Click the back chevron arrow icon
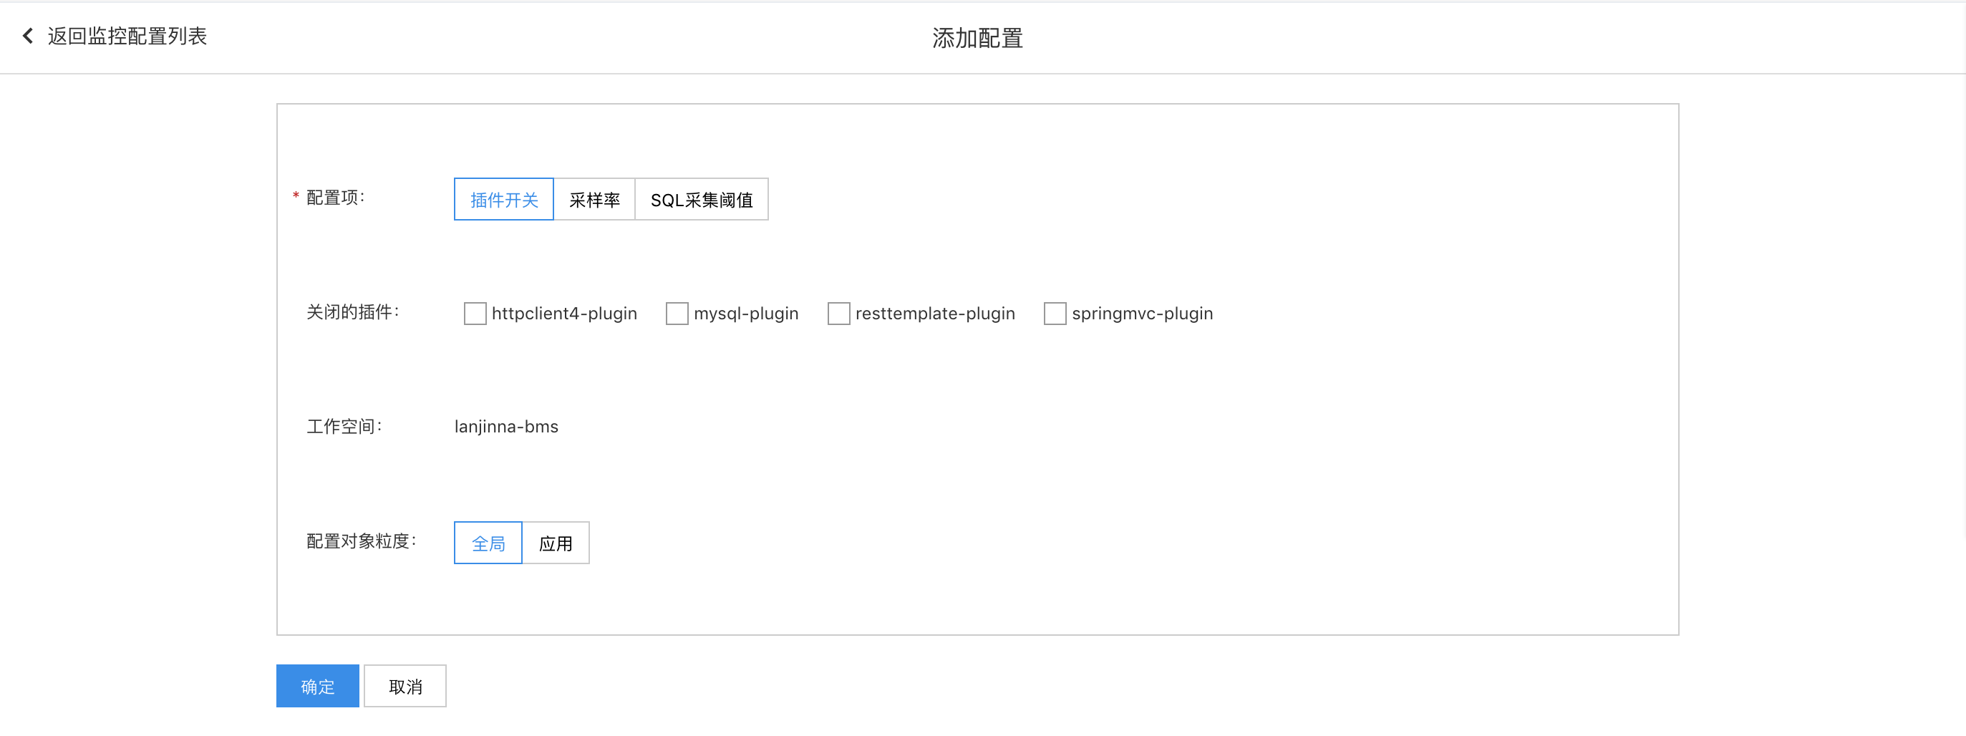The height and width of the screenshot is (736, 1966). click(x=28, y=36)
